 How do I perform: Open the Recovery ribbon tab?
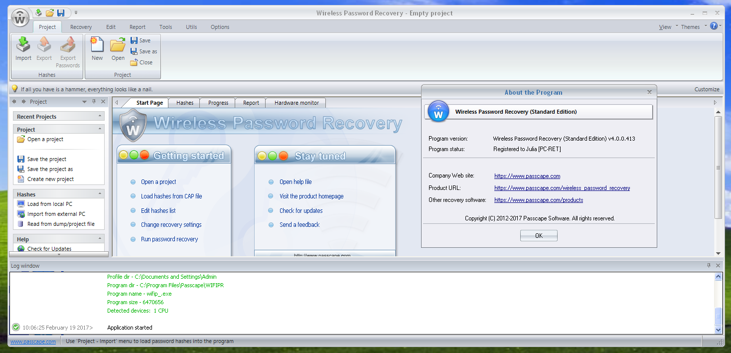tap(81, 27)
